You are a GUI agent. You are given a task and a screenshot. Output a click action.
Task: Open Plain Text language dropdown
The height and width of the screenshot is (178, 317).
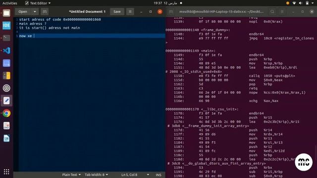coord(71,175)
